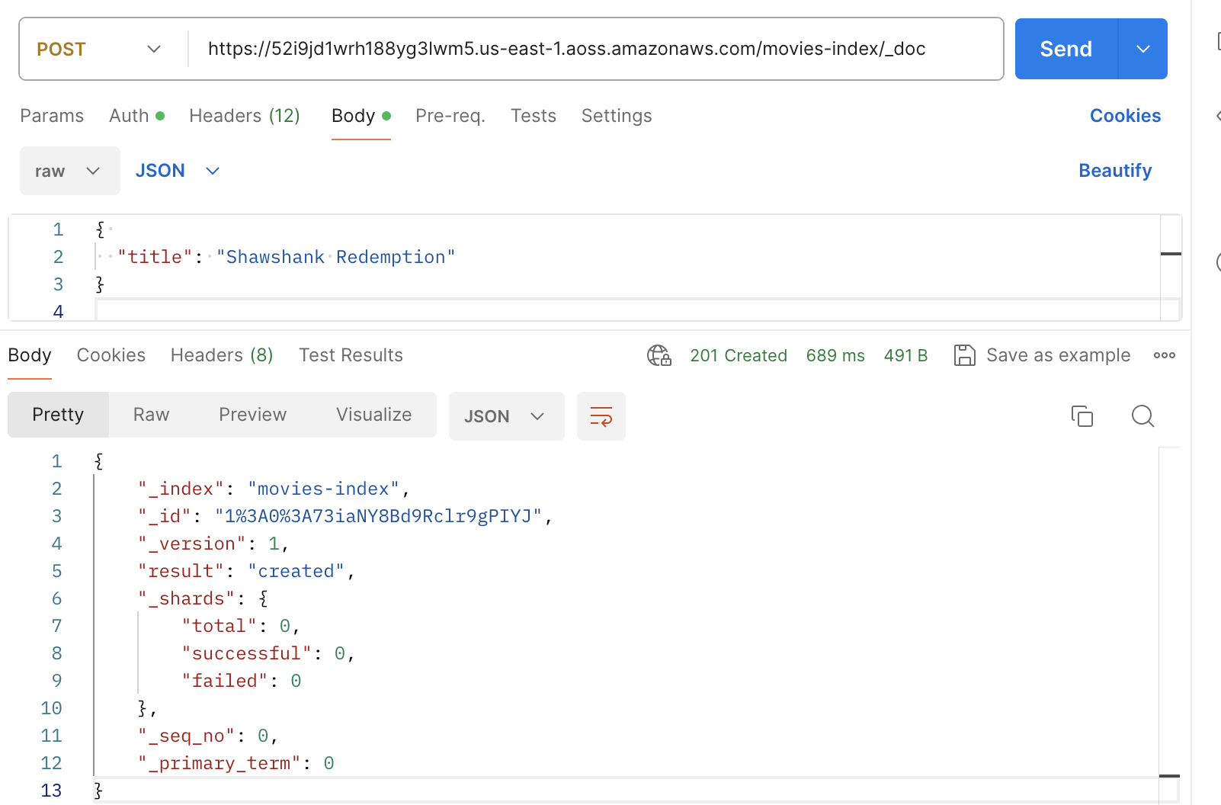
Task: Toggle line wrapping in the response viewer
Action: [601, 416]
